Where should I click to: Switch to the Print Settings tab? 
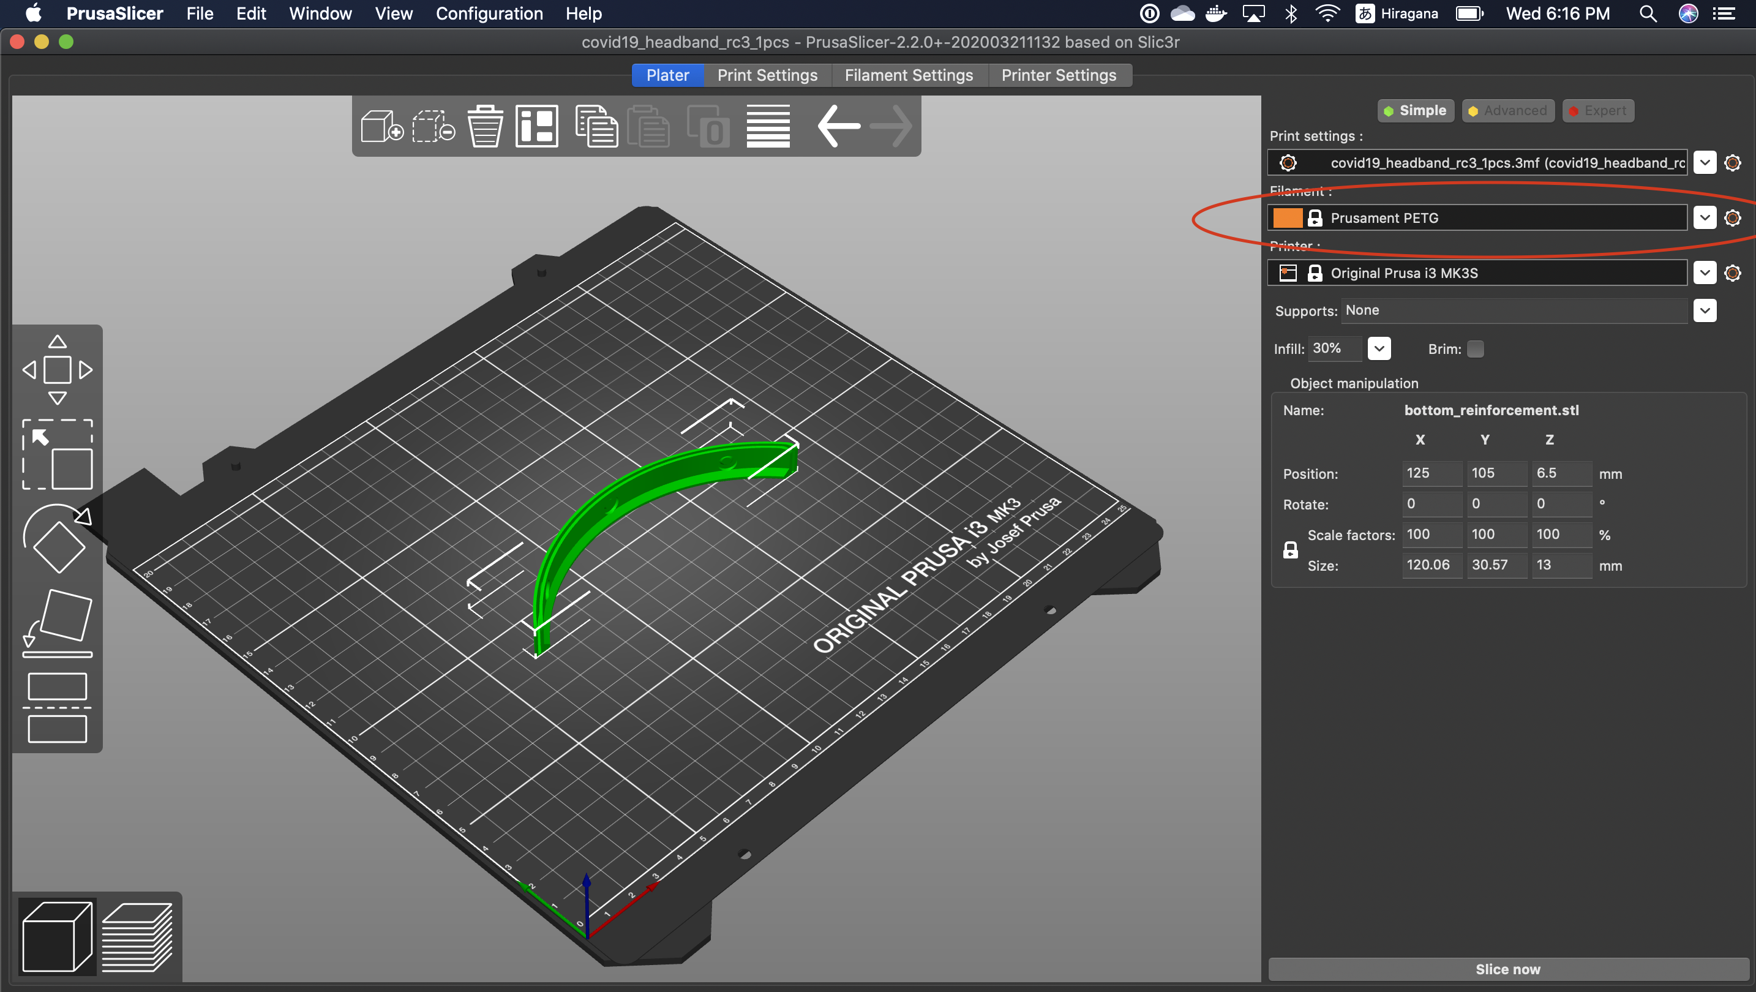tap(767, 75)
